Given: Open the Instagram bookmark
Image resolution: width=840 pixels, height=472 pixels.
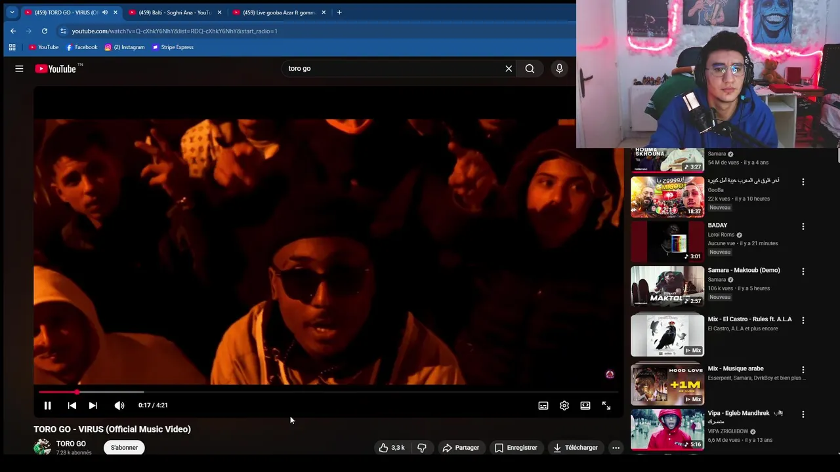Looking at the screenshot, I should click(x=125, y=47).
